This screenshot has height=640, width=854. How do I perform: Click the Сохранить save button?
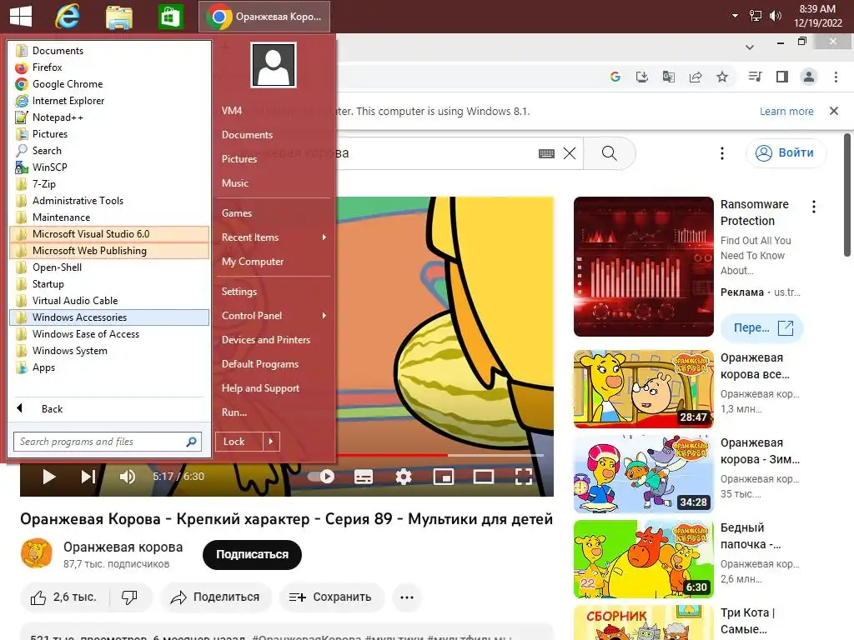pos(331,597)
